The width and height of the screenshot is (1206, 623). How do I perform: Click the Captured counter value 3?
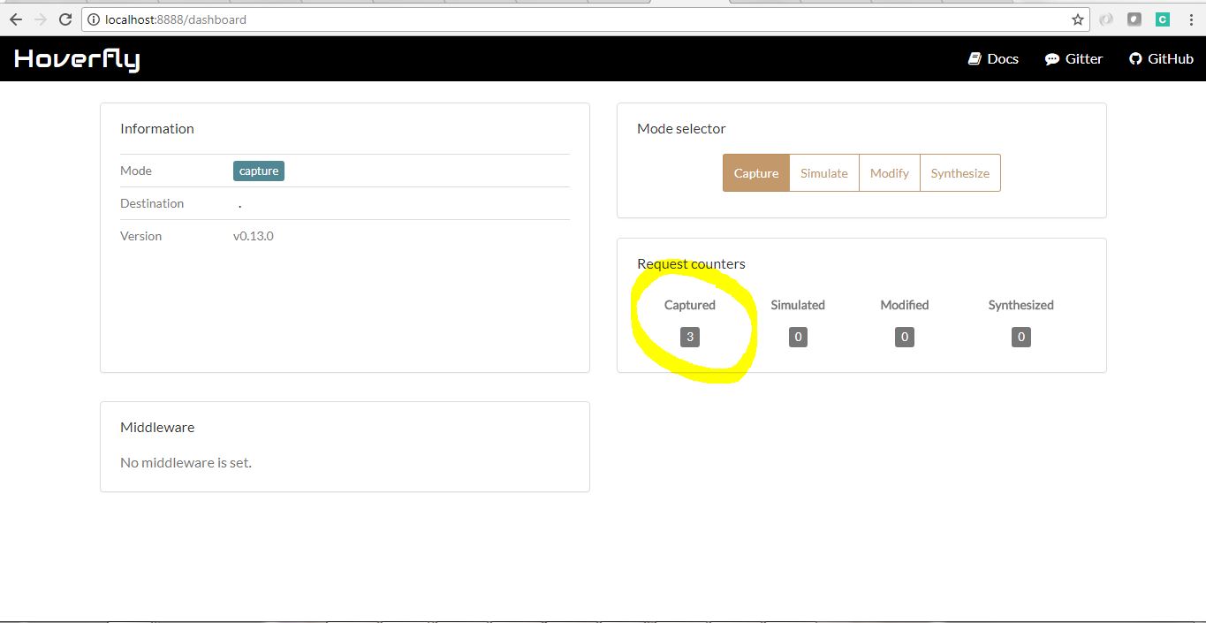pos(690,337)
